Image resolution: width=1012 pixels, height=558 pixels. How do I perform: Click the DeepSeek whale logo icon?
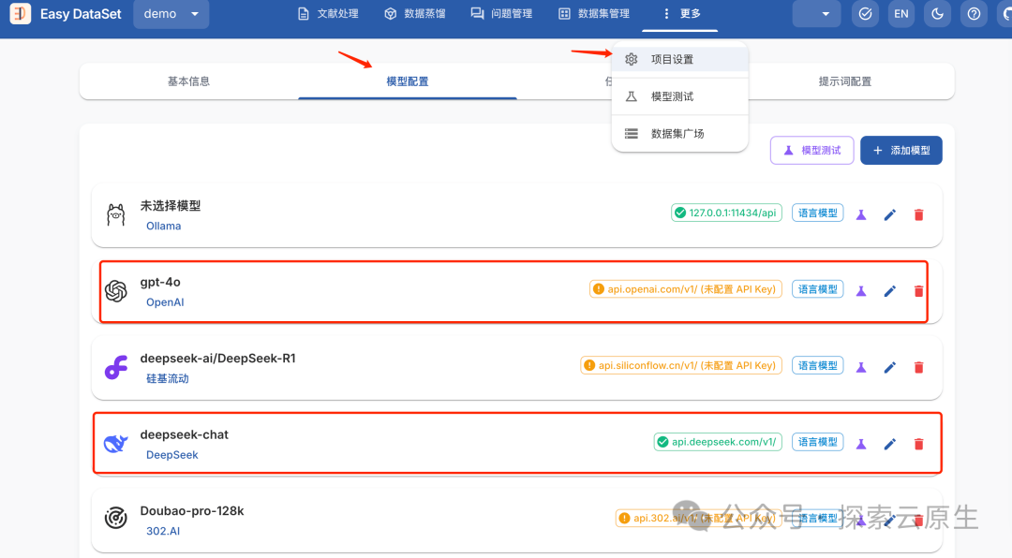116,444
